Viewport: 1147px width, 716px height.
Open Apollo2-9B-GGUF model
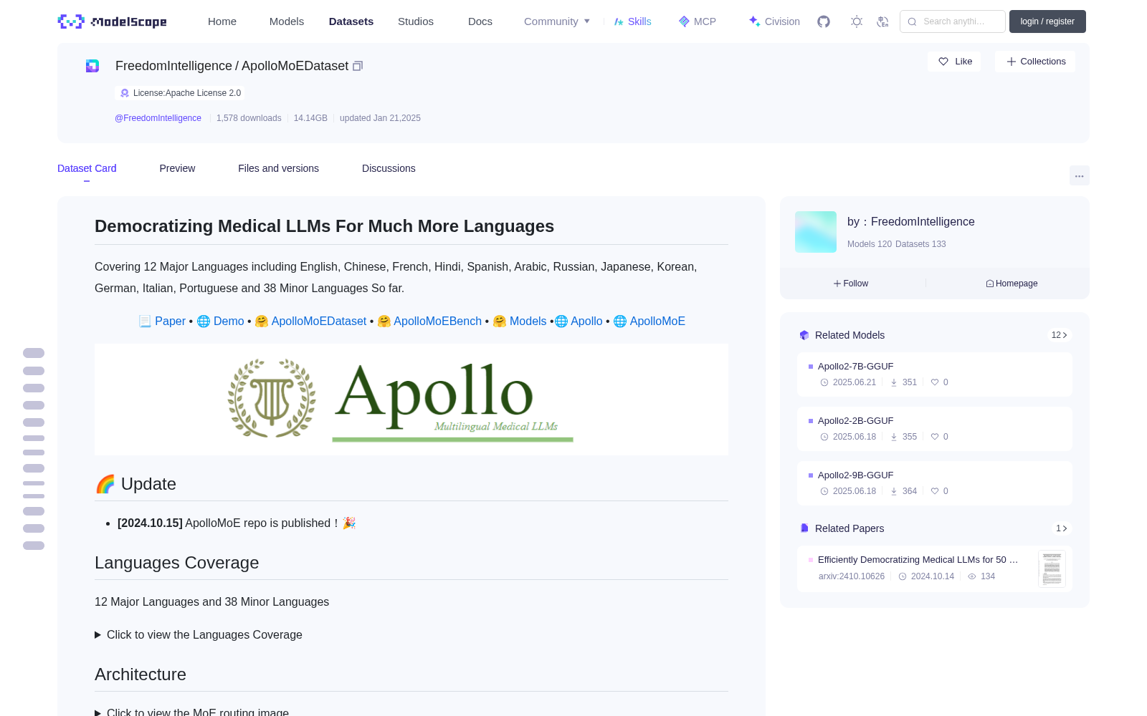coord(935,483)
